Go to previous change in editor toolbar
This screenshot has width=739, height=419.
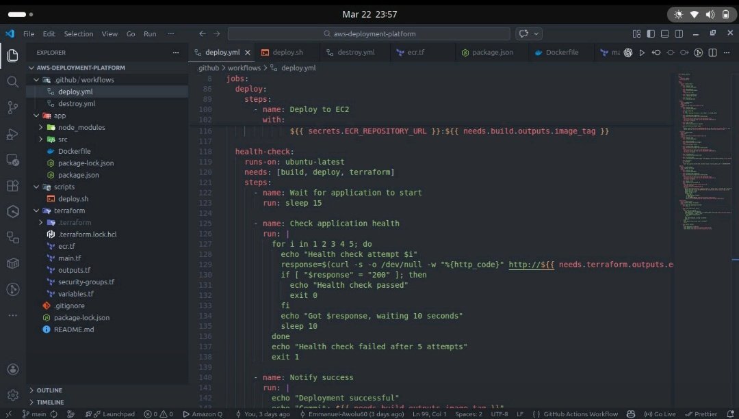pos(656,53)
